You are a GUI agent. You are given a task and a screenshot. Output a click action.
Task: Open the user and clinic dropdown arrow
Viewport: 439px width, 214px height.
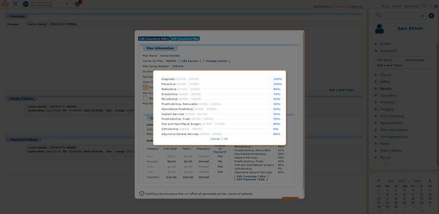point(67,4)
